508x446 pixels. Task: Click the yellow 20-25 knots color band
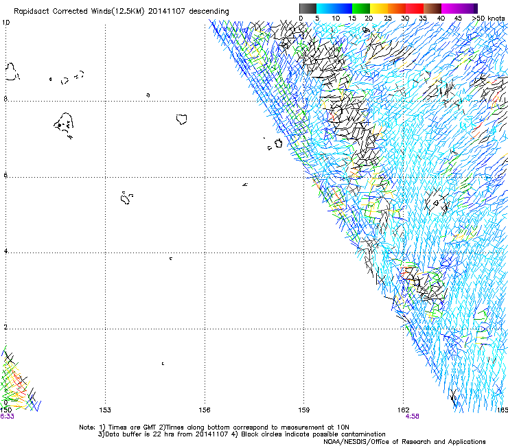(x=379, y=8)
